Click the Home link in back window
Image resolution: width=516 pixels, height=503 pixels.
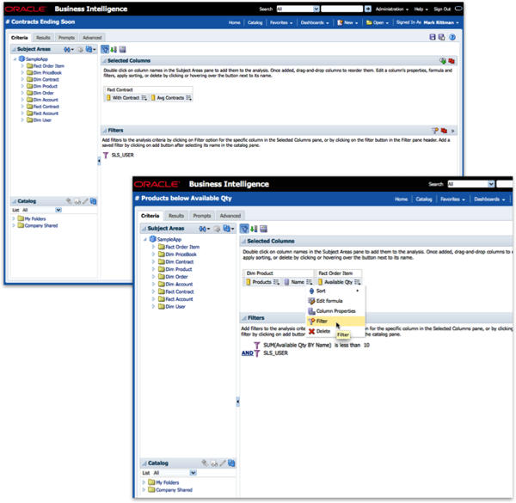[x=234, y=22]
